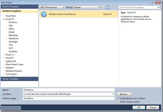This screenshot has width=163, height=112.
Task: Select the Other Project Types item
Action: [14, 64]
